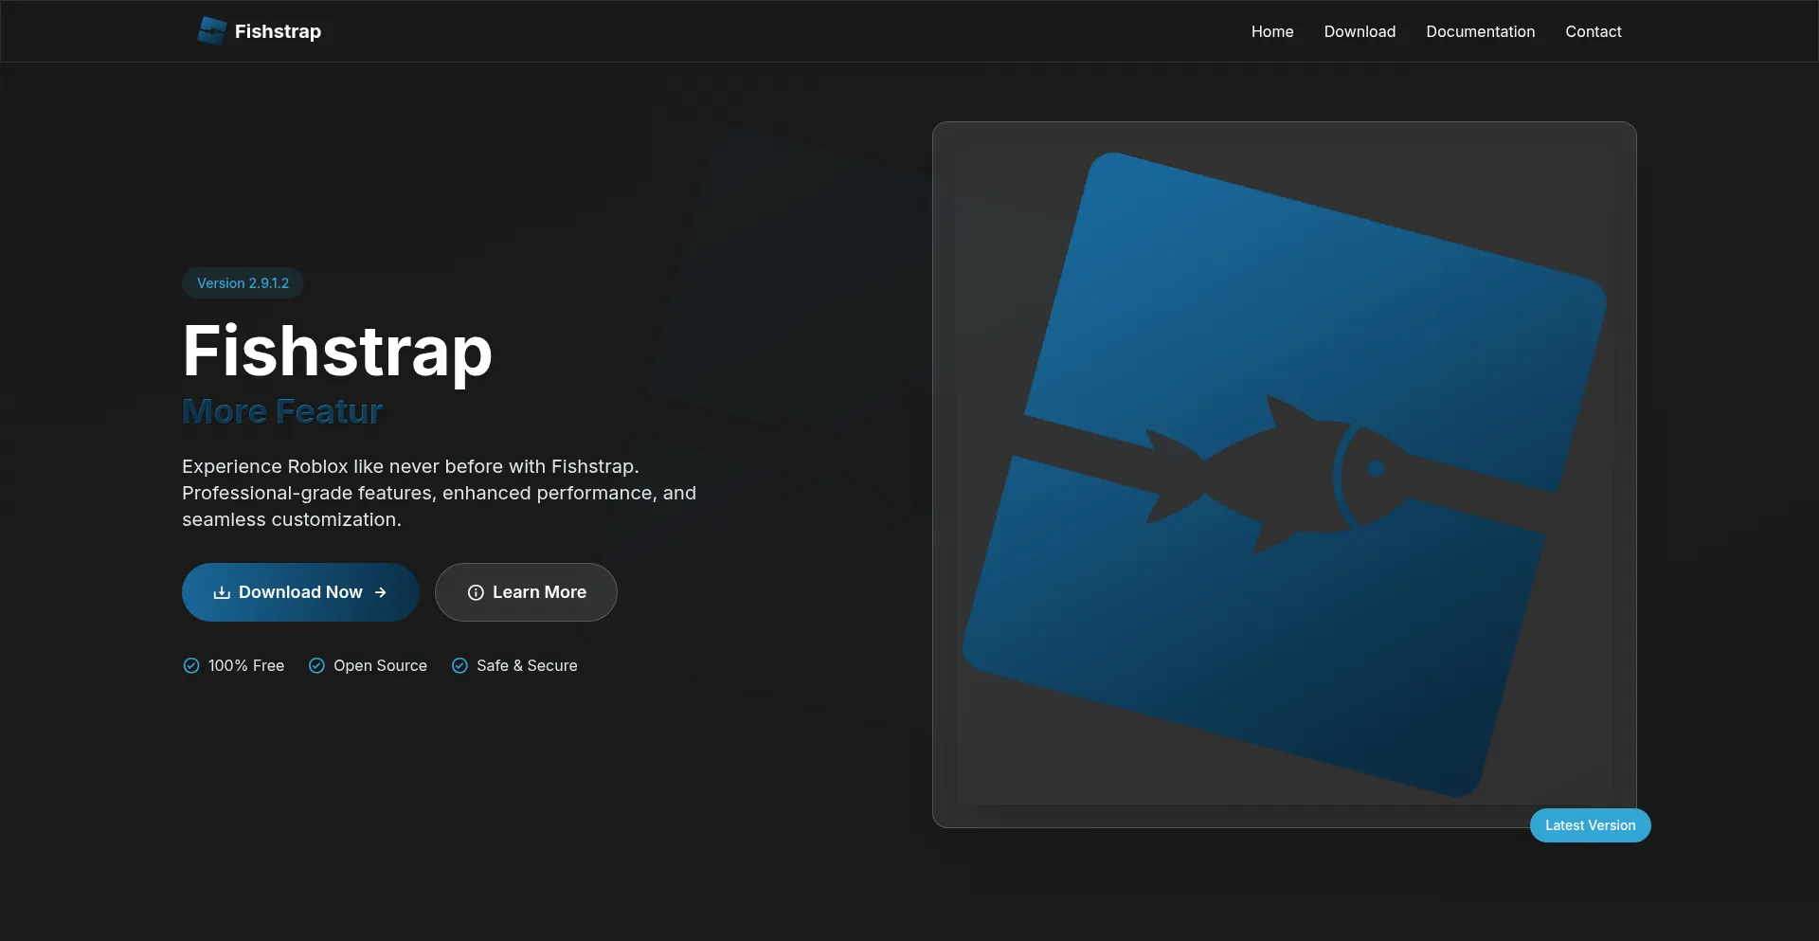Image resolution: width=1819 pixels, height=941 pixels.
Task: Click the Download Now button
Action: point(300,592)
